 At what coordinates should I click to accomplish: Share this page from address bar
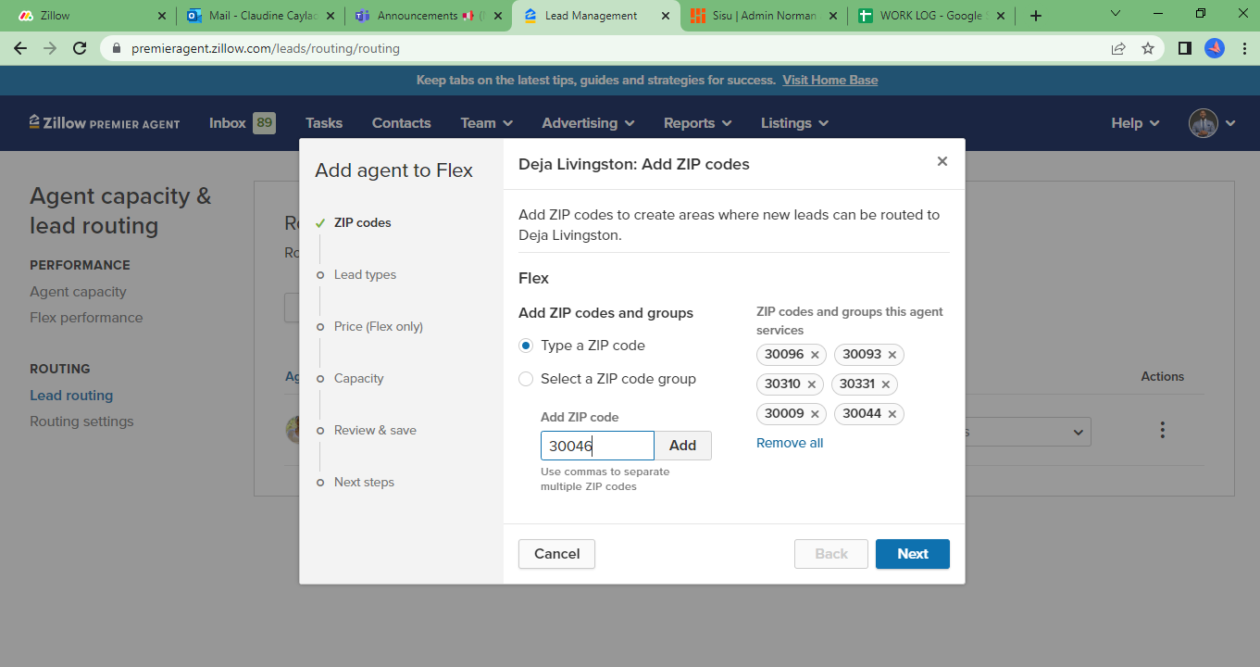[x=1118, y=48]
